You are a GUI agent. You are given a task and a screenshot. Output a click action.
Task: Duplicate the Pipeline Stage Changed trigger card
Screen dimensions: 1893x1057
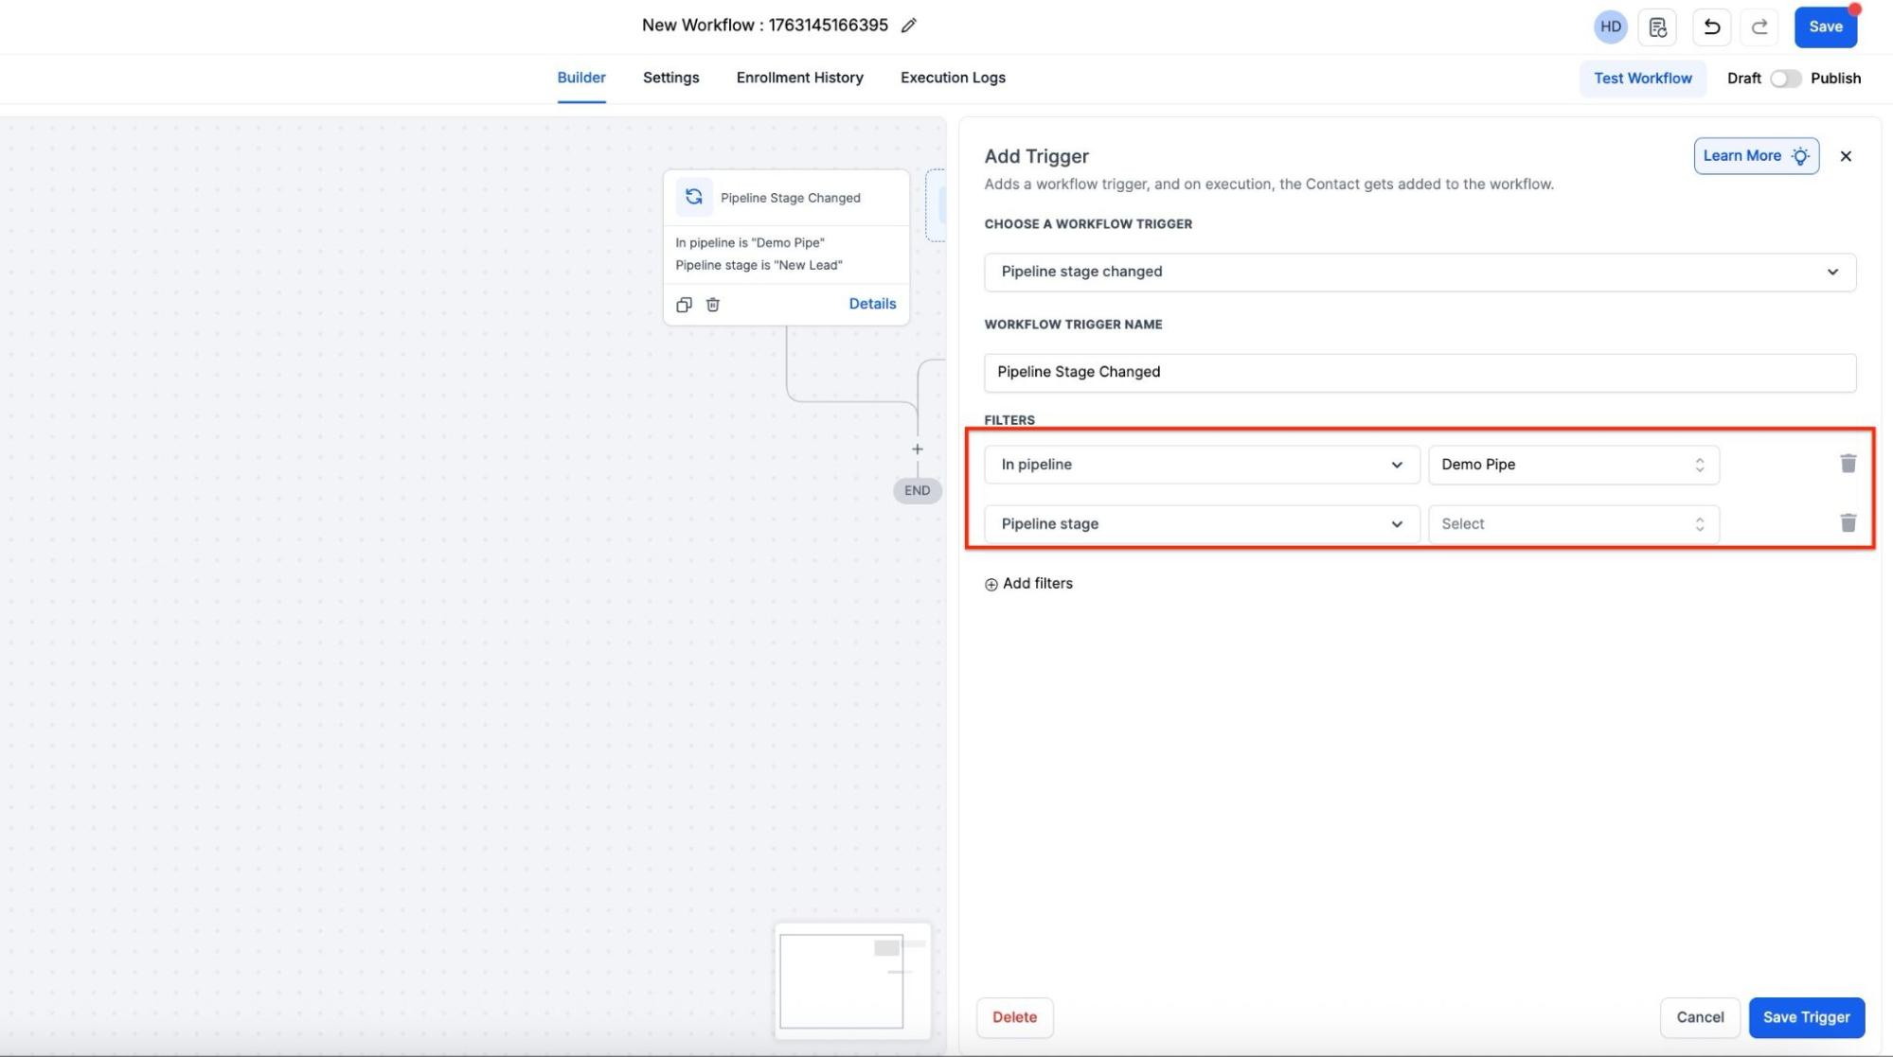(x=684, y=305)
